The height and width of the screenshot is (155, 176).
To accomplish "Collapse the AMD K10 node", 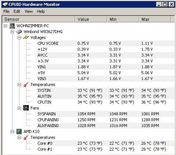I will tap(12, 131).
